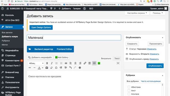Insert a horizontal line
The image size is (170, 96).
[x=35, y=68]
